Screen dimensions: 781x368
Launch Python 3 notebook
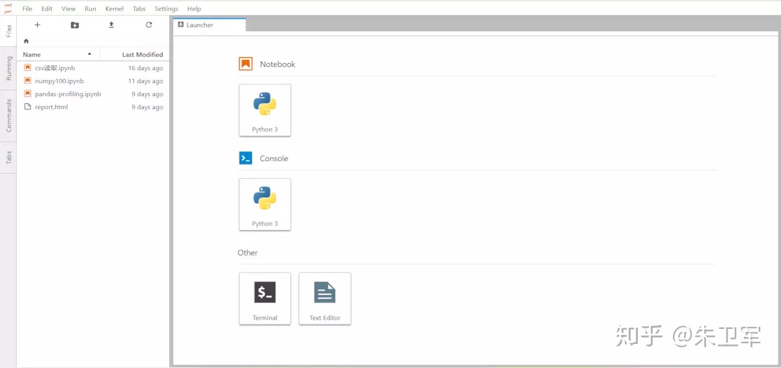click(265, 110)
